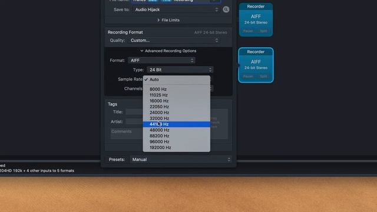Click the reveal folder magnifier icon
Viewport: 377px width, 212px height.
[226, 9]
